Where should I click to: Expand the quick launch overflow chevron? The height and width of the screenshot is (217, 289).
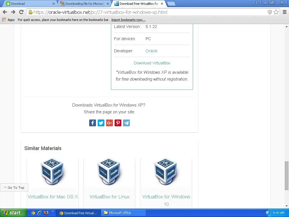tap(53, 211)
